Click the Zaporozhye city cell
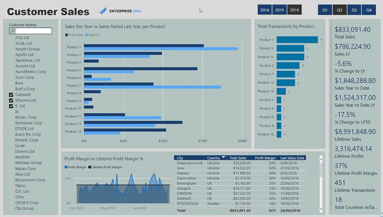Screen dimensions: 383x217 click(186, 178)
